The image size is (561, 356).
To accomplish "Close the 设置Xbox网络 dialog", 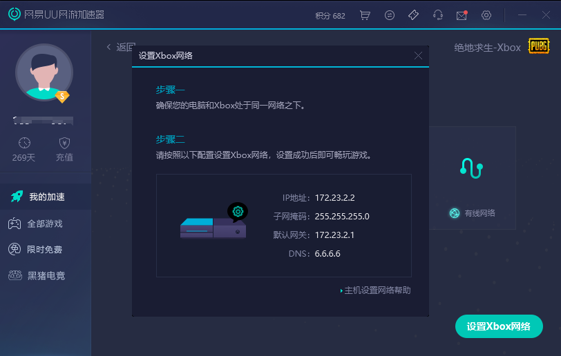I will click(x=418, y=56).
